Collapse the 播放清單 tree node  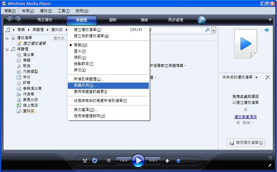pyautogui.click(x=7, y=38)
